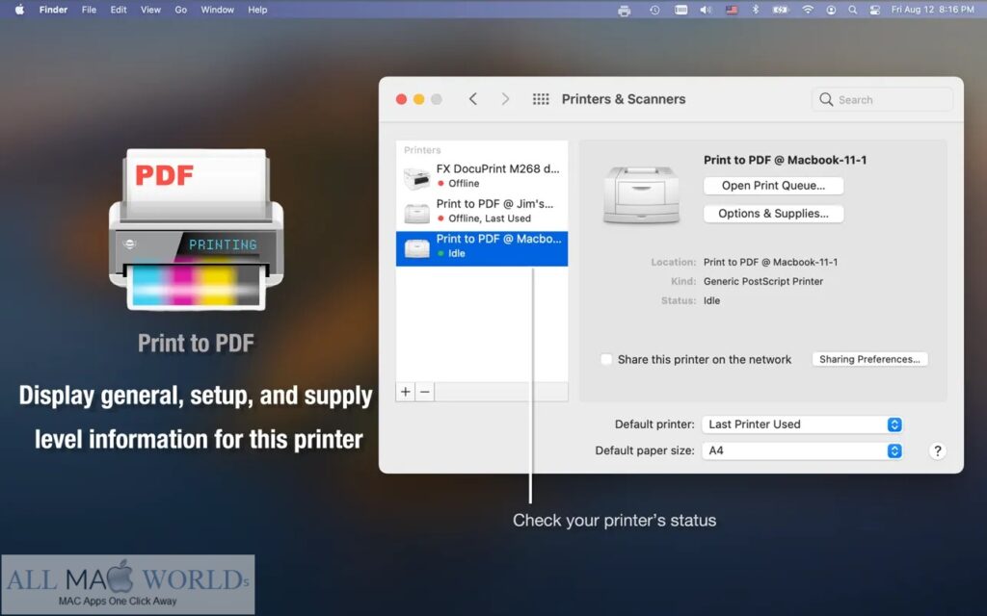Click the user account menu bar icon
Screen dimensions: 987x616
pyautogui.click(x=831, y=10)
